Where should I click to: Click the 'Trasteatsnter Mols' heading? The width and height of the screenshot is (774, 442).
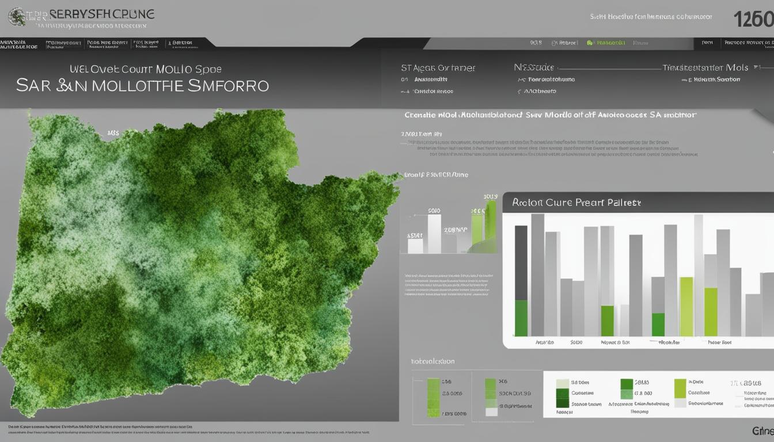click(705, 67)
